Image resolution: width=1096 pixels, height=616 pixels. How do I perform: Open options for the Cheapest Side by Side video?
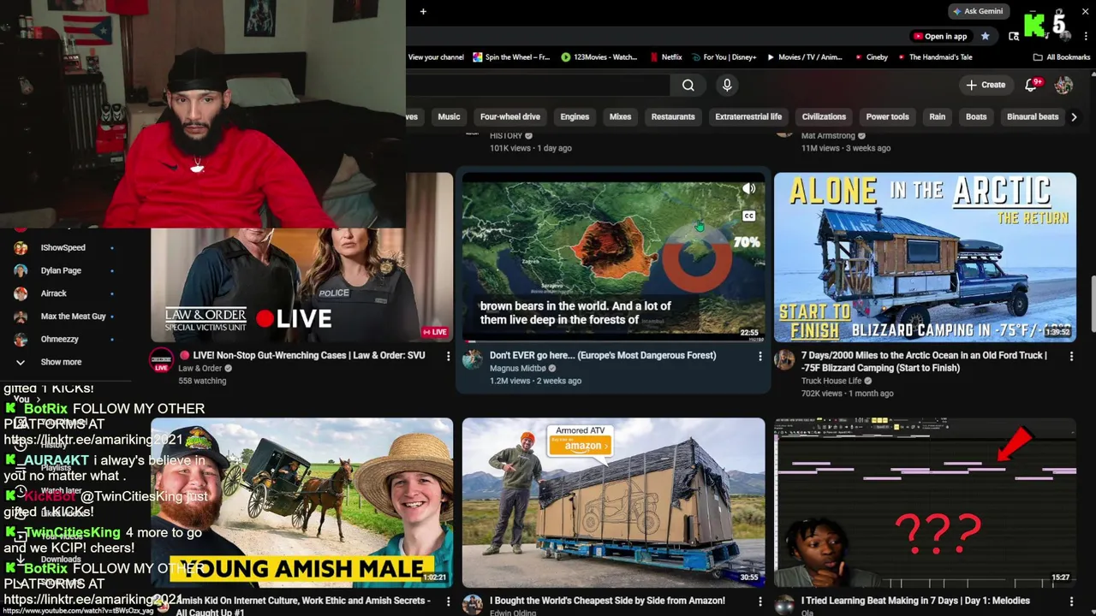[x=759, y=601]
